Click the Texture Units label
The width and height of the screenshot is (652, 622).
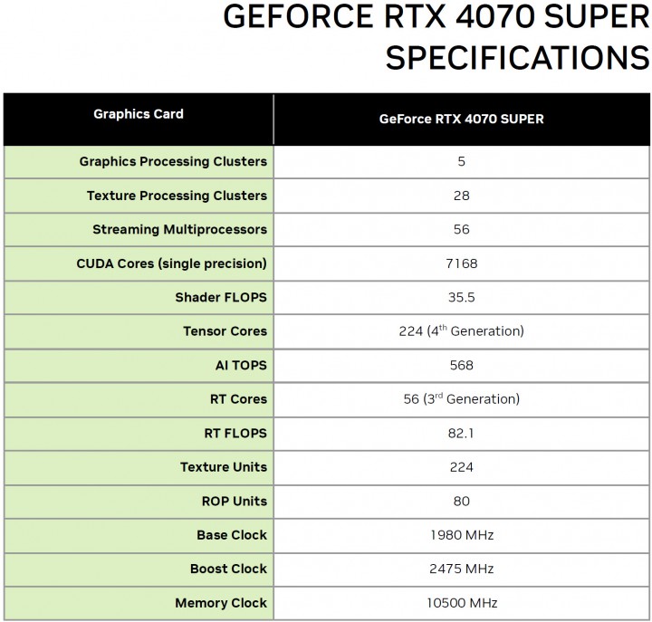click(x=224, y=467)
